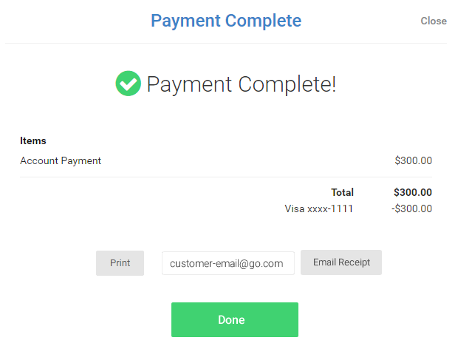Click the blue Payment Complete dialog title
Viewport: 455px width, 363px height.
click(x=226, y=21)
